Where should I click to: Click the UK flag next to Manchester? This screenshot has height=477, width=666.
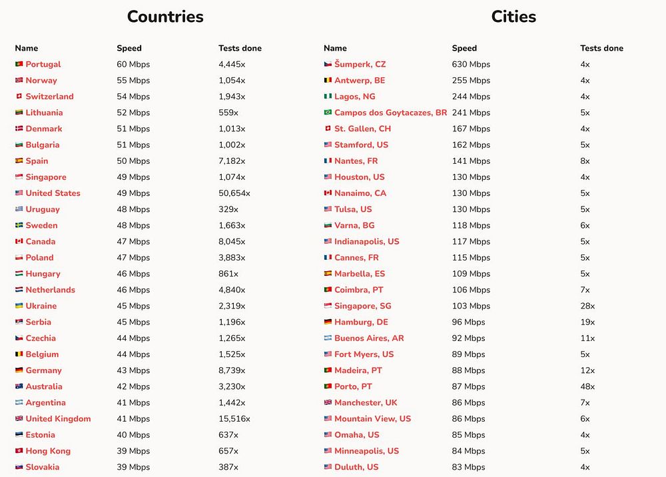328,402
